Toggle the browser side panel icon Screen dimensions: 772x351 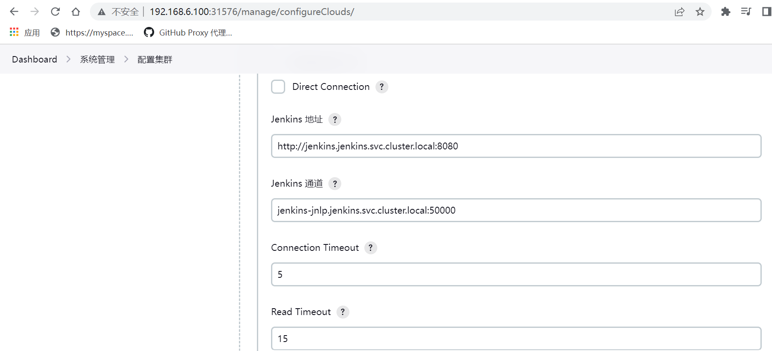[766, 12]
